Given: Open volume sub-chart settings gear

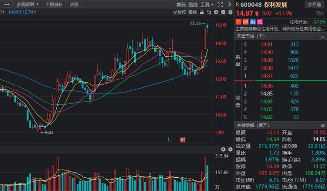Looking at the screenshot, I should [x=230, y=149].
